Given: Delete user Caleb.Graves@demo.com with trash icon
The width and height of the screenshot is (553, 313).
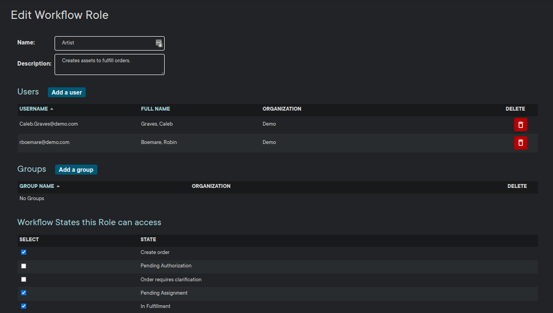Looking at the screenshot, I should click(x=520, y=125).
